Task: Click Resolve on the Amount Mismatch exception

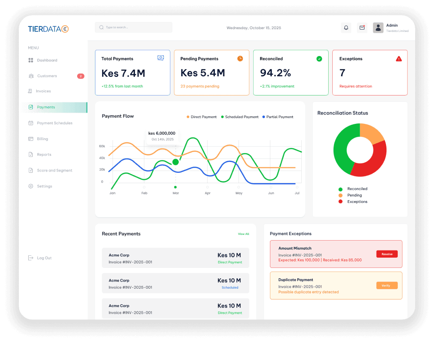Action: coord(386,254)
